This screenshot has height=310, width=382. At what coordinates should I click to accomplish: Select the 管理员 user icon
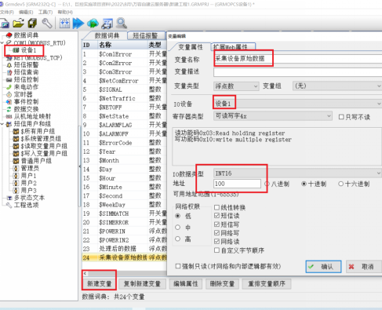(16, 168)
